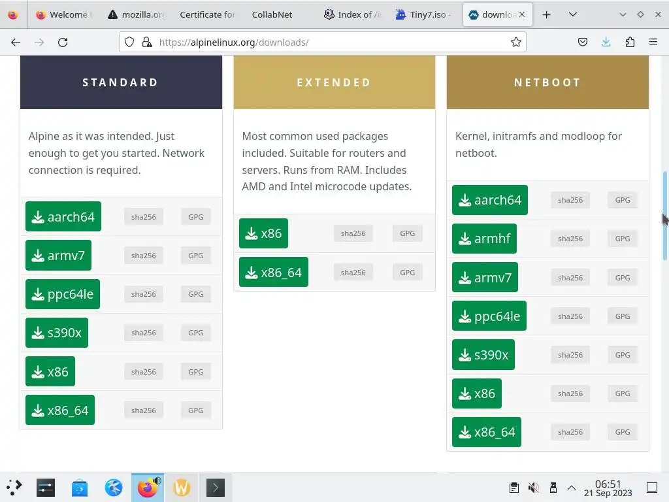Download Extended x86 image
The image size is (669, 502).
pyautogui.click(x=264, y=233)
